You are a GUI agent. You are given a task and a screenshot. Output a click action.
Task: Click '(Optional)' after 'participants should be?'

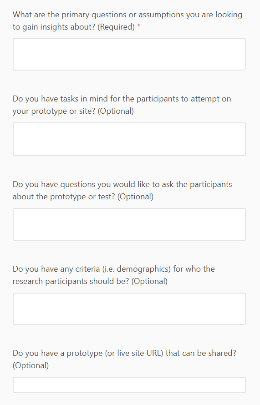click(149, 281)
